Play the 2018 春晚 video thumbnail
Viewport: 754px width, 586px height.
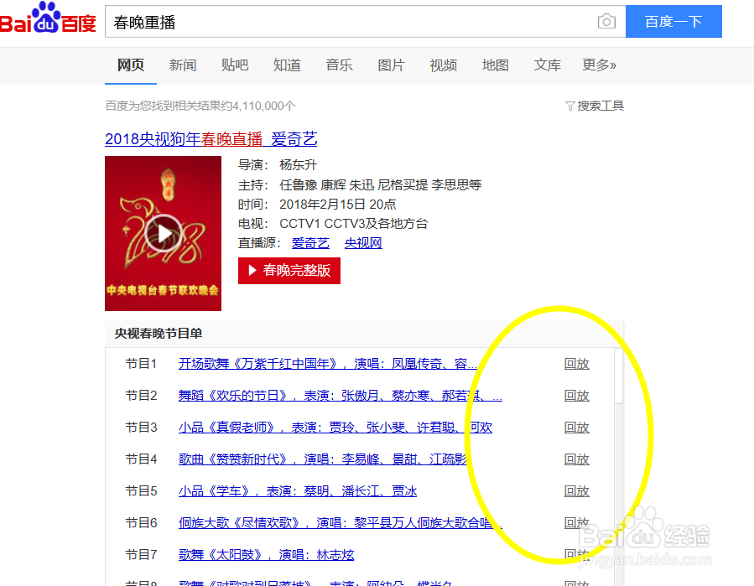[163, 233]
